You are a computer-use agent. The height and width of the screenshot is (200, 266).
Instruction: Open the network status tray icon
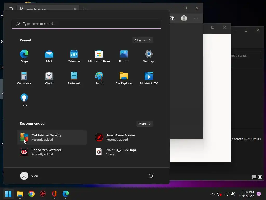[227, 194]
